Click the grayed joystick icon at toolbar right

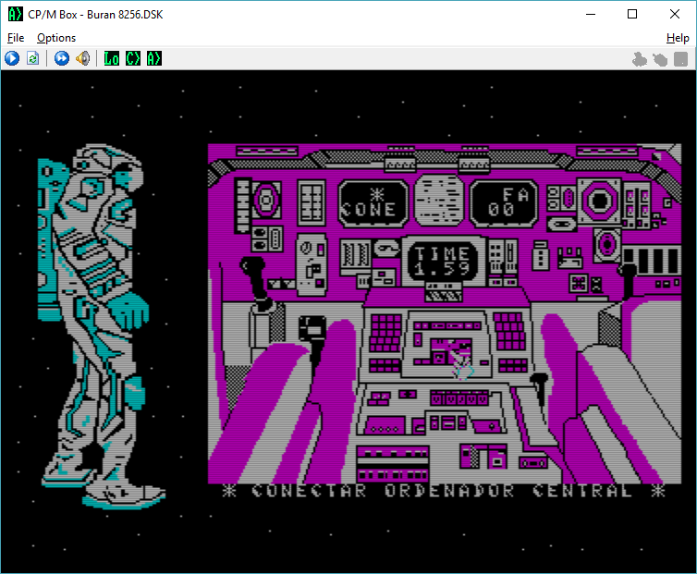(x=640, y=59)
